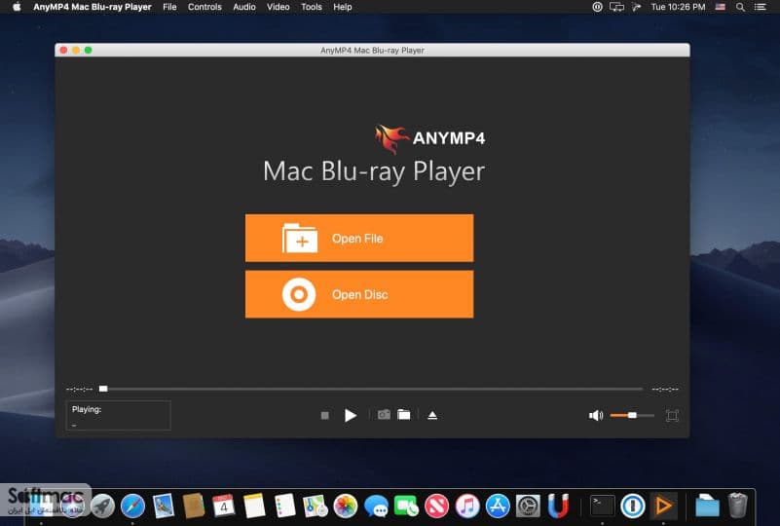This screenshot has height=526, width=780.
Task: Click the Spotlight search icon in menu bar
Action: tap(740, 7)
